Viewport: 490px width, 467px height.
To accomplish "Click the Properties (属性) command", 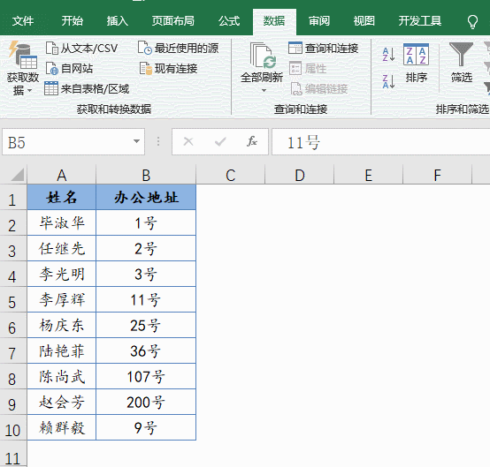I will tap(308, 68).
